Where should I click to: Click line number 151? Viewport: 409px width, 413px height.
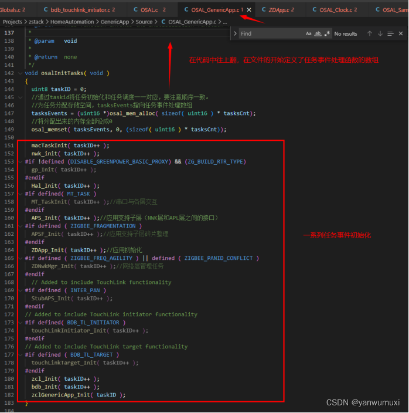pos(9,145)
